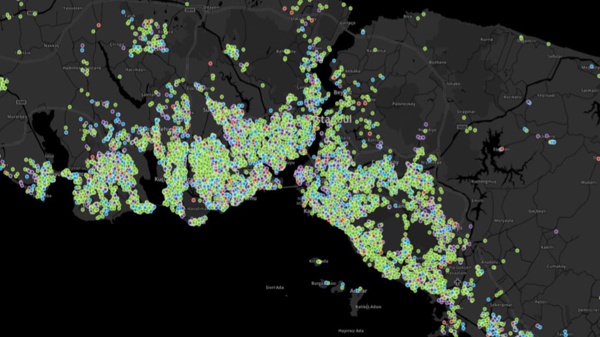The height and width of the screenshot is (337, 600).
Task: Click the Sivri Ada island label
Action: coord(275,287)
